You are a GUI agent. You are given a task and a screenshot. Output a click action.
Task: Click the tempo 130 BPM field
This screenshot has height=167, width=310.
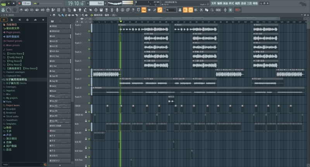pyautogui.click(x=26, y=3)
